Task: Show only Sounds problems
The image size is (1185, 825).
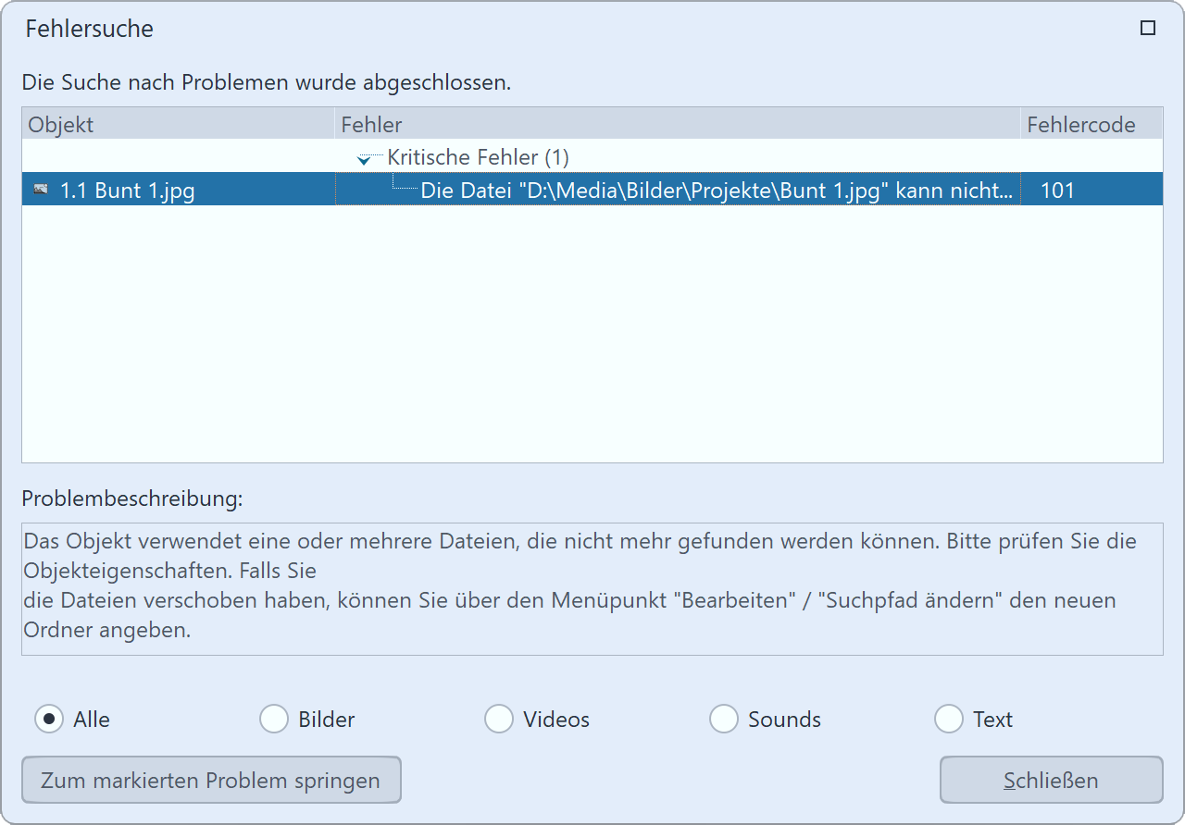Action: pos(724,719)
